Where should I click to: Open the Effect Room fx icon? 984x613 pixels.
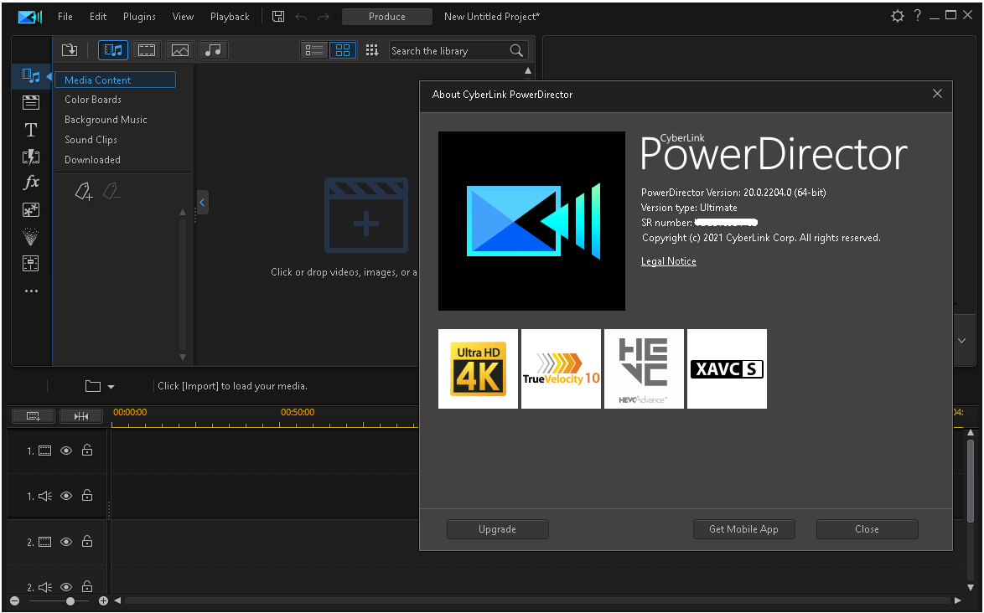(31, 183)
